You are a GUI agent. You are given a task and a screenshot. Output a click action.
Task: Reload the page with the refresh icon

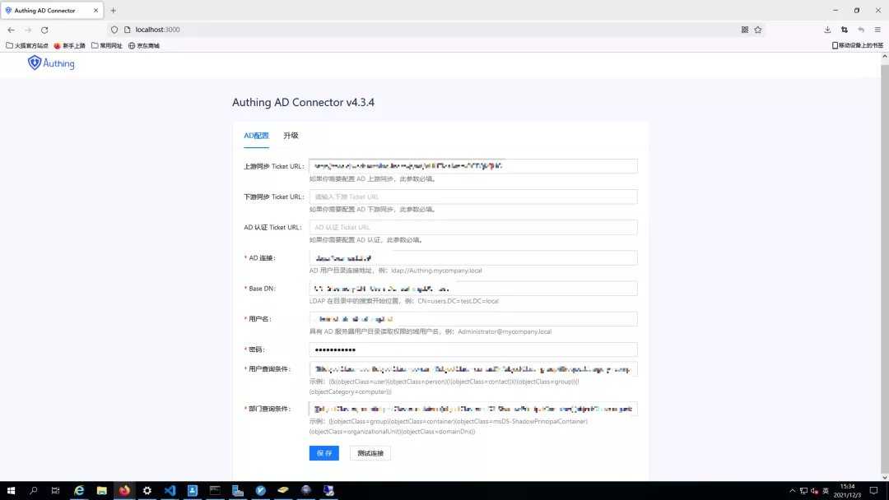(x=44, y=30)
